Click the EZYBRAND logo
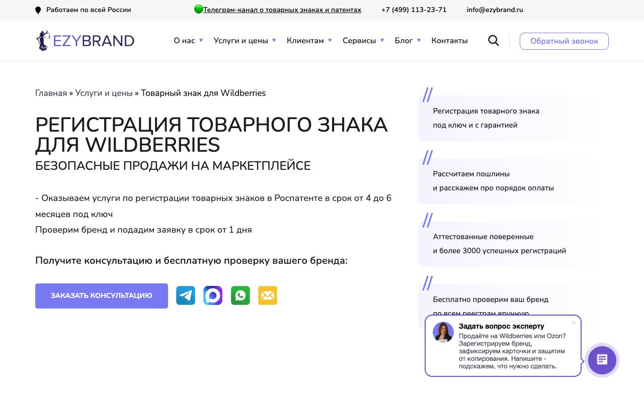Viewport: 644px width, 402px height. [x=85, y=41]
